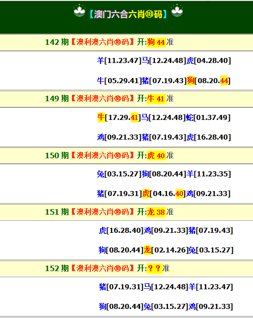
Task: Click 鸡[09.21.33] entry under period 149
Action: click(x=119, y=137)
